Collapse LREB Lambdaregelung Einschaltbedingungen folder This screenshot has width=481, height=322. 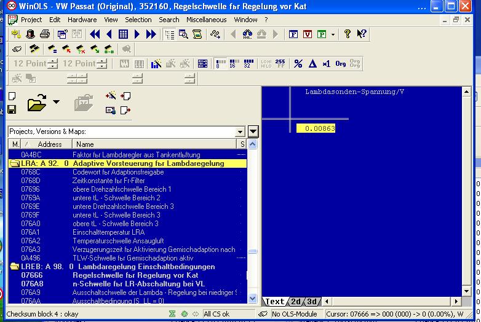[14, 266]
